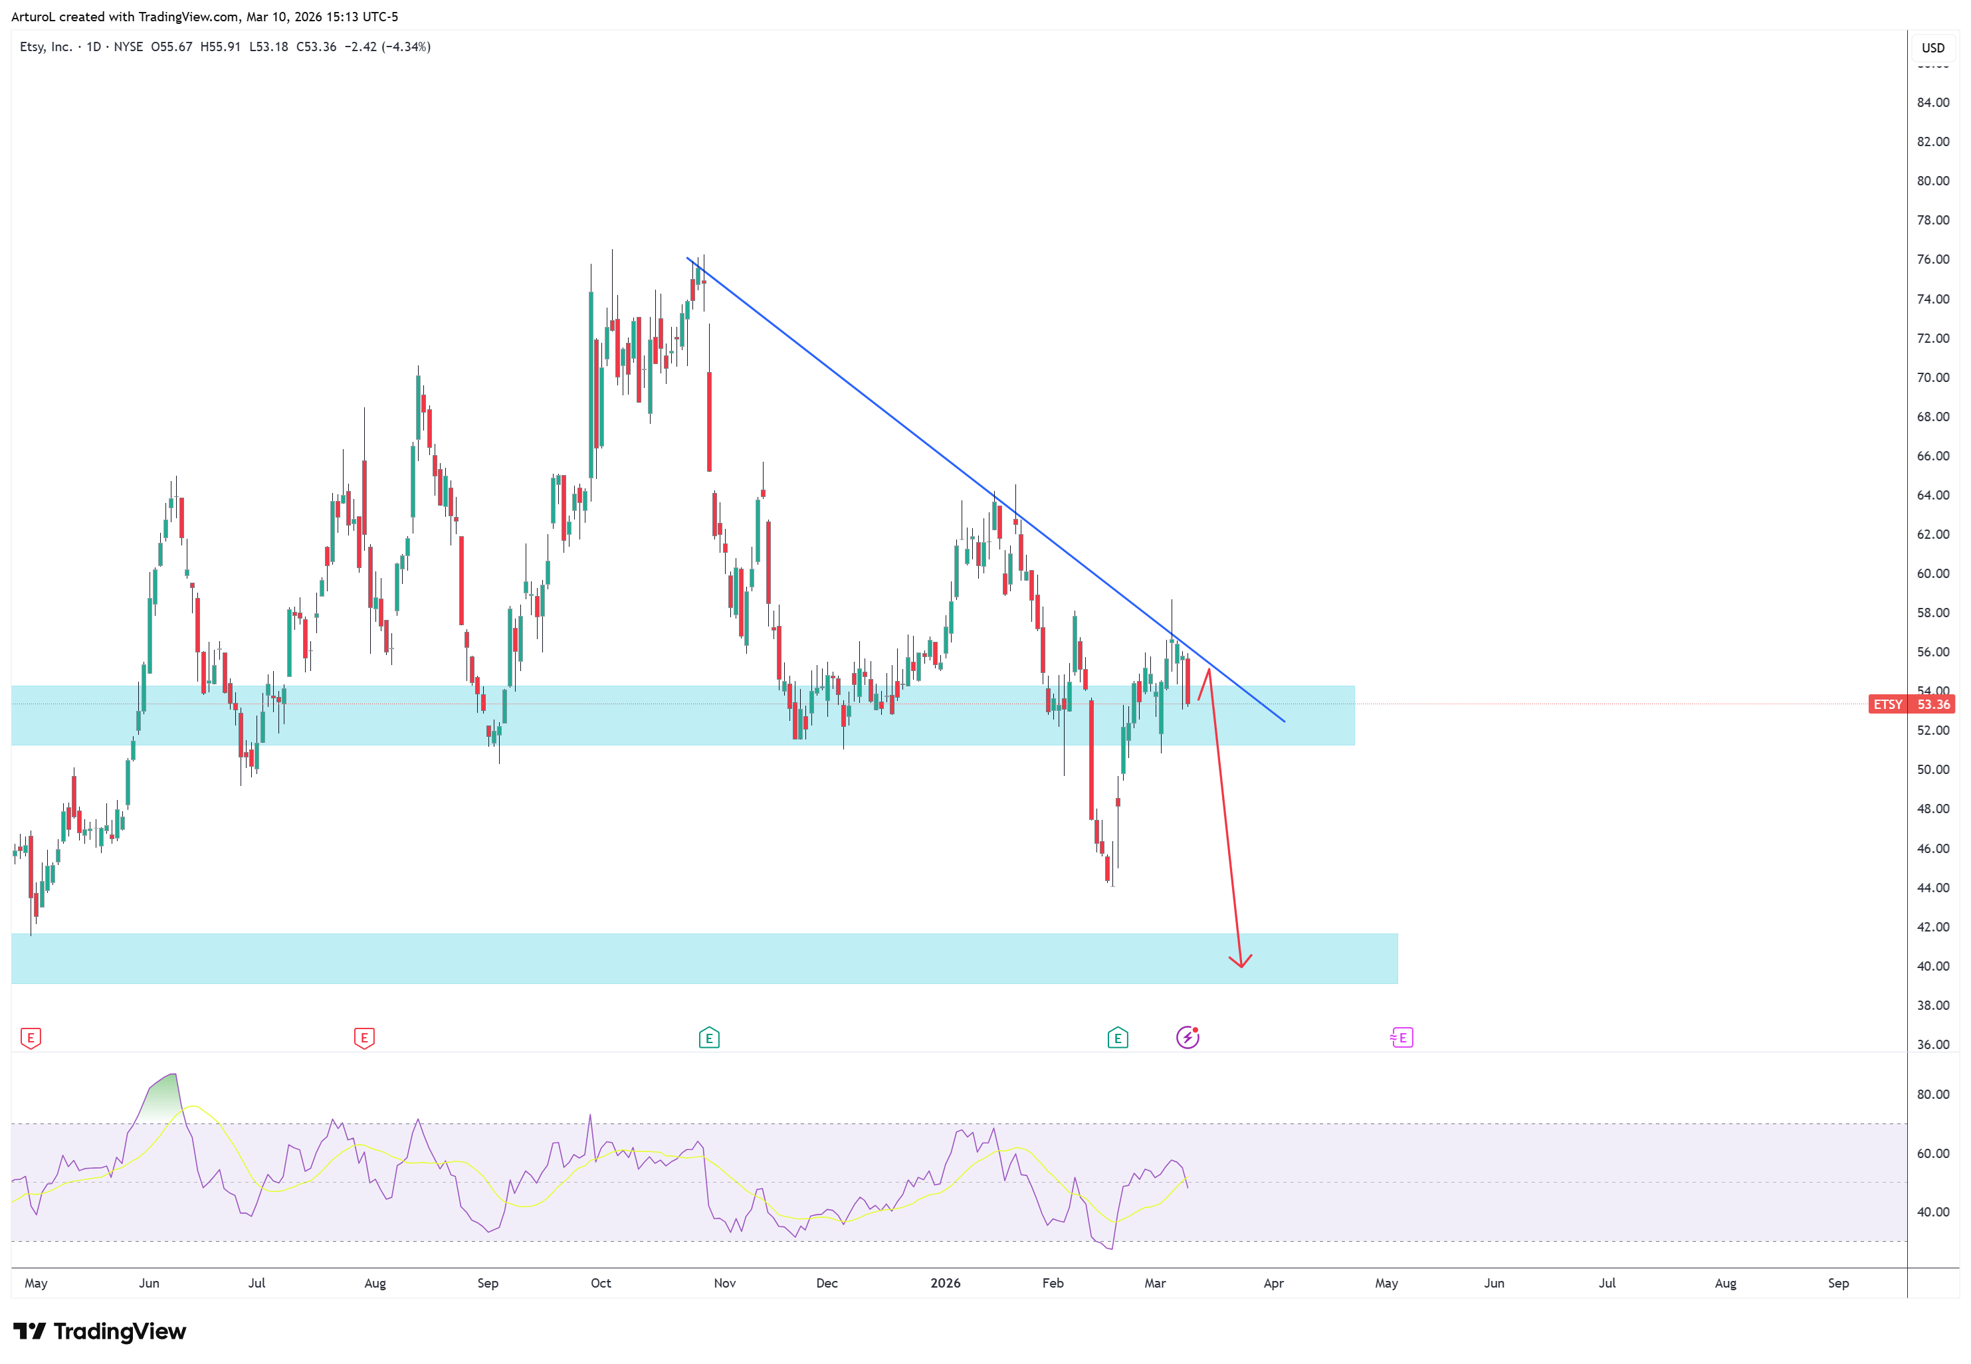
Task: Click the 52.00 price axis label
Action: point(1933,731)
